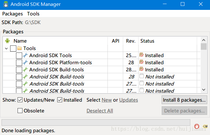Click the Updates selection link
210x135 pixels.
point(129,100)
